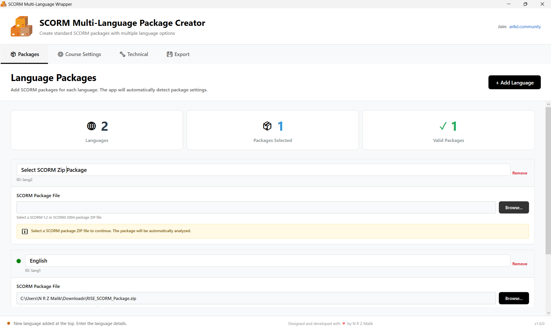Click the vertical scrollbar down arrow
The image size is (551, 329).
point(548,313)
